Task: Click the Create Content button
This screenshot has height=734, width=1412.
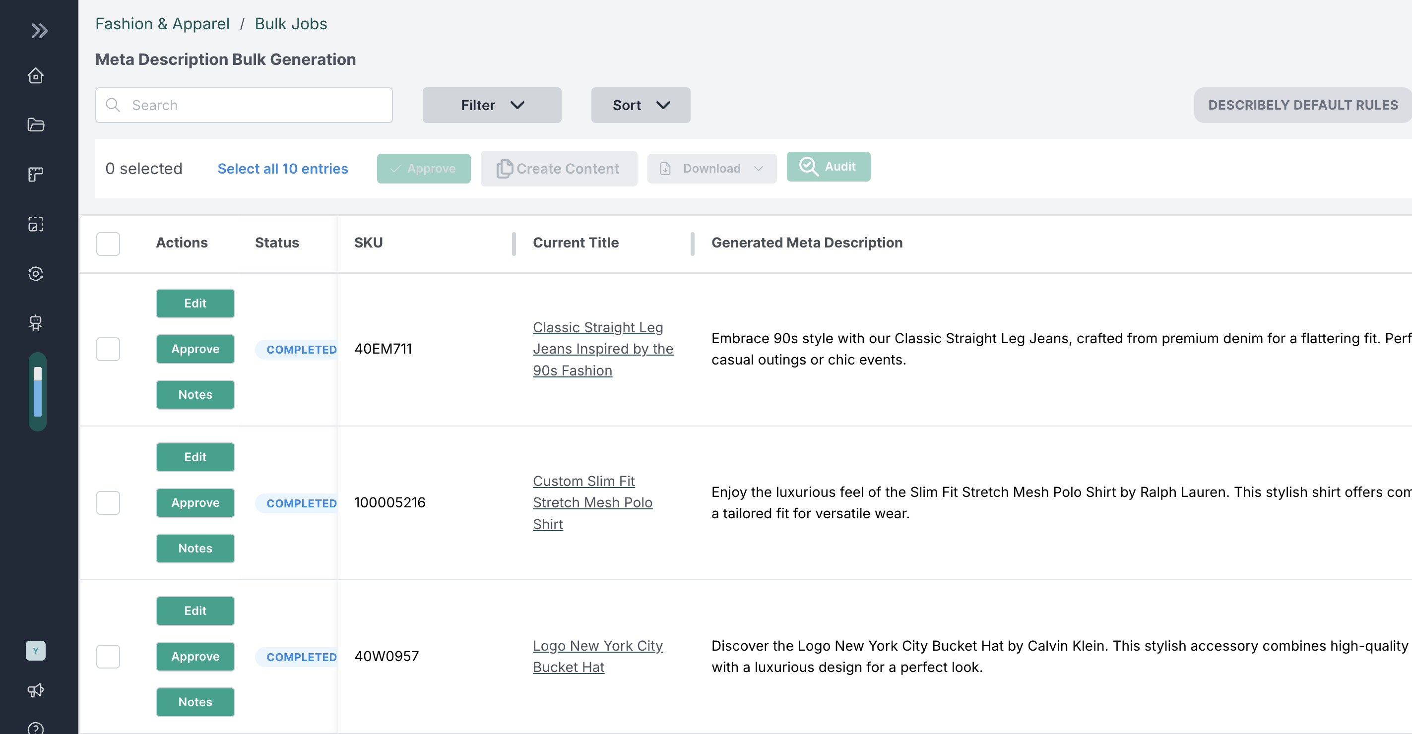Action: pos(559,168)
